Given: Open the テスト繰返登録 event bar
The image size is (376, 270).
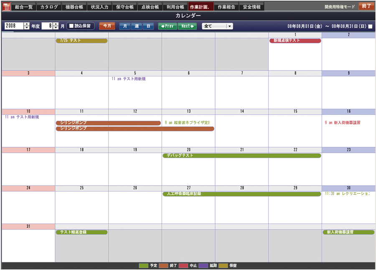Looking at the screenshot, I should click(81, 232).
